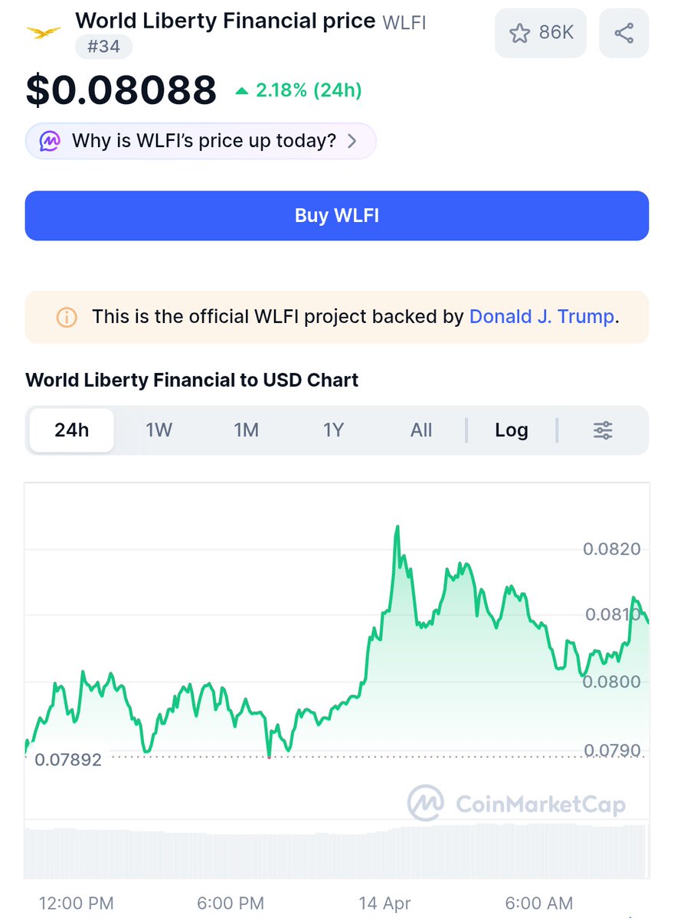Image resolution: width=674 pixels, height=918 pixels.
Task: Click the share icon button
Action: (x=623, y=33)
